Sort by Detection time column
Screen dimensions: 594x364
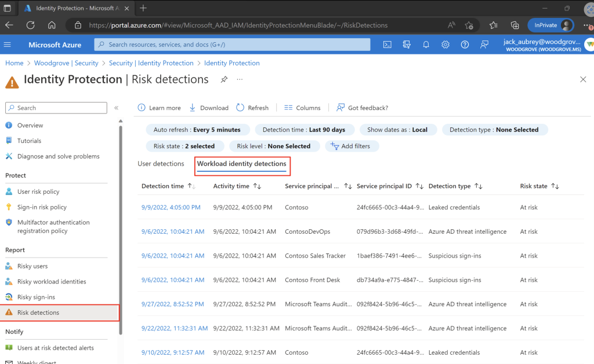click(168, 186)
